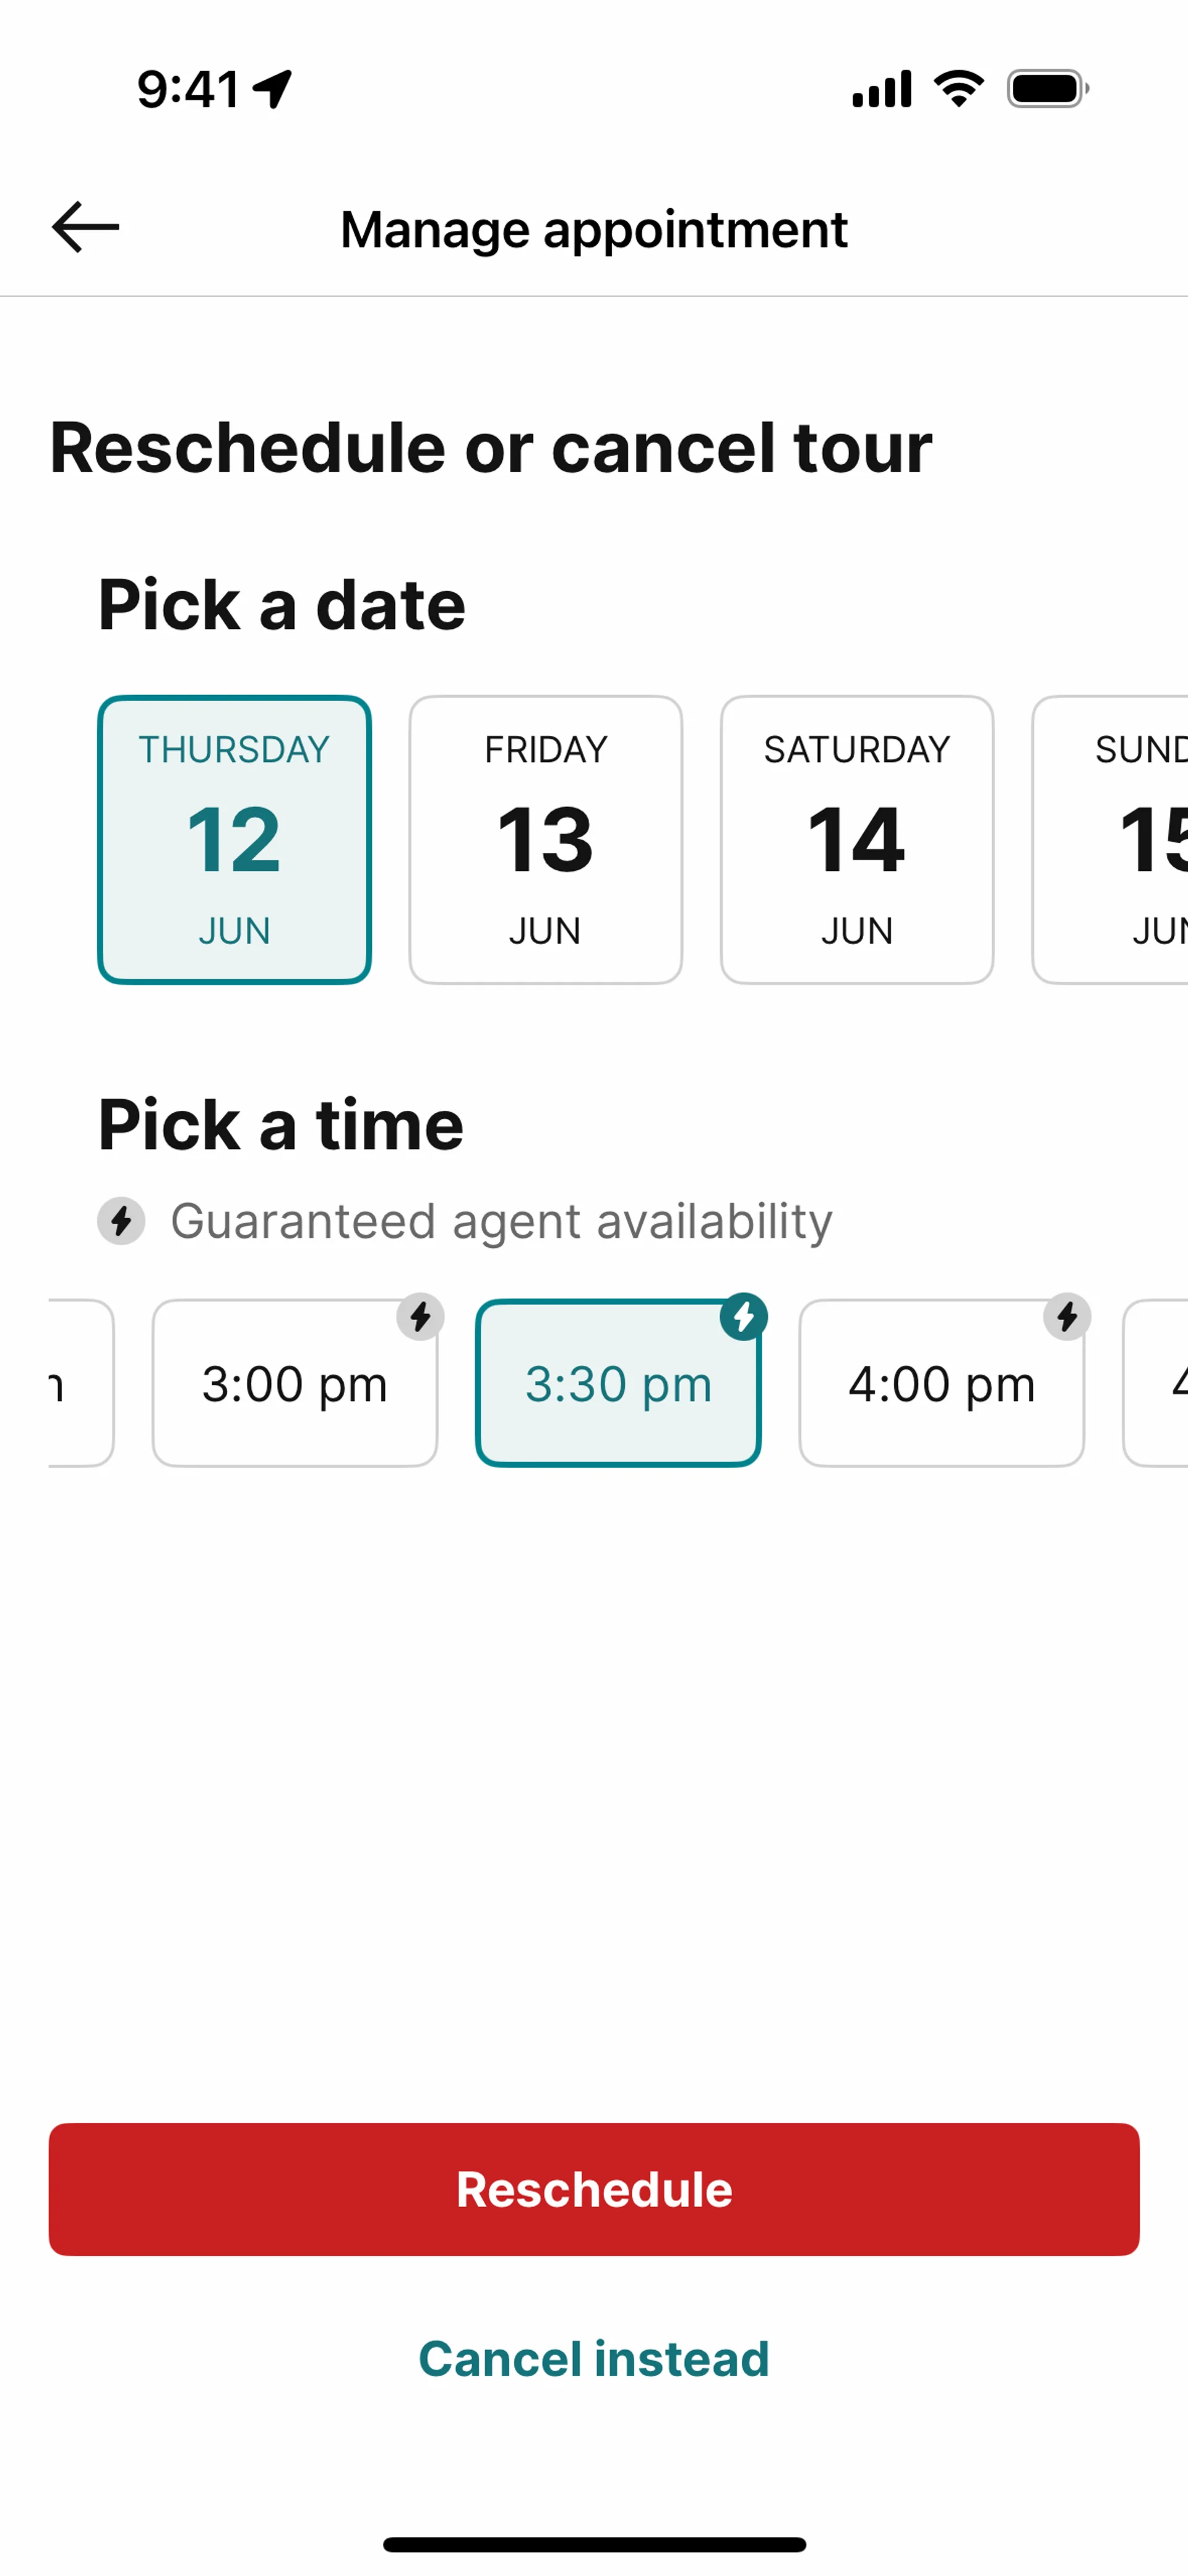The image size is (1188, 2576).
Task: Tap the Guaranteed agent availability lightning icon
Action: point(121,1221)
